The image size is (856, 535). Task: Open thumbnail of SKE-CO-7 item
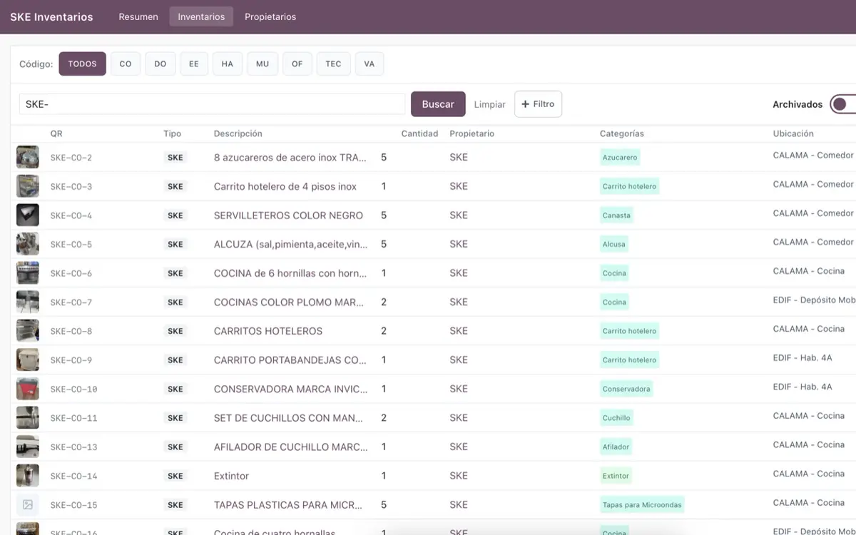(x=28, y=302)
